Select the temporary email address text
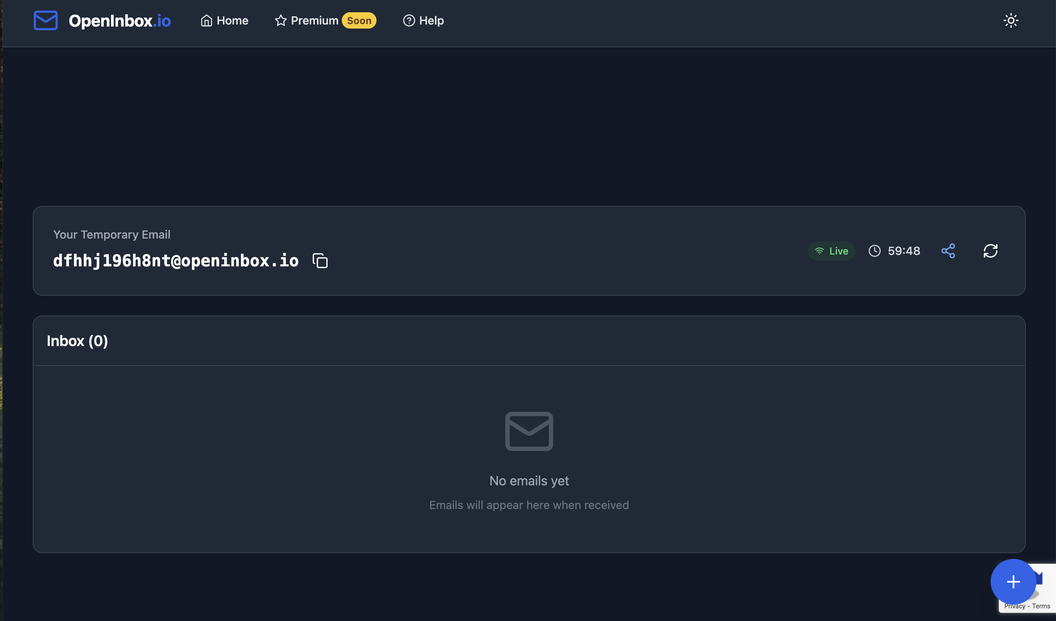The image size is (1056, 621). (176, 260)
